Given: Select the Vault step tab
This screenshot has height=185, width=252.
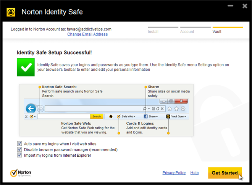Looking at the screenshot, I should click(x=228, y=30).
